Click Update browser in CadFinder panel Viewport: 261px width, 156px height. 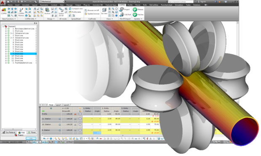pyautogui.click(x=92, y=14)
